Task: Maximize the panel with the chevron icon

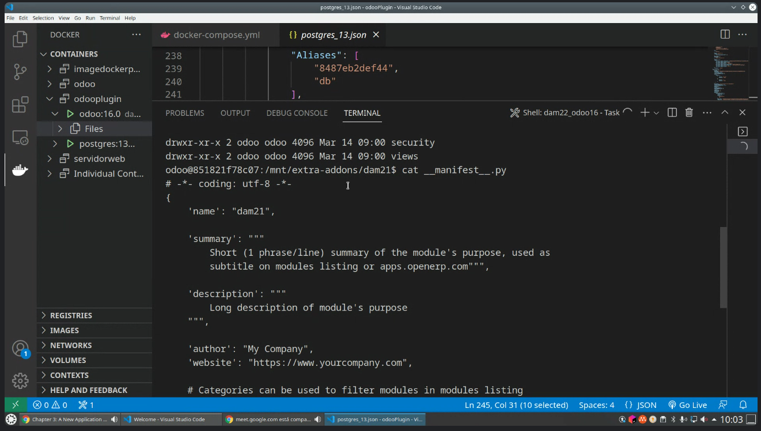Action: [725, 112]
